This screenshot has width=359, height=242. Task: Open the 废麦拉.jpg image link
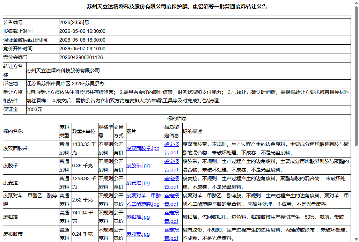pos(138,183)
